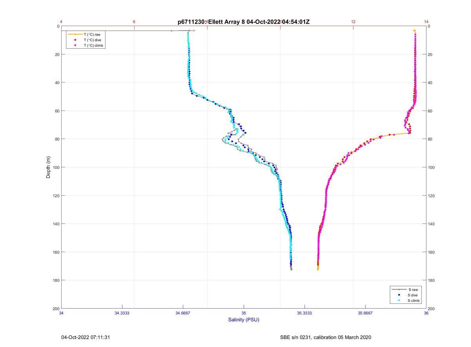Click the Salinity (PSU) axis label
471x347 pixels.
[244, 320]
